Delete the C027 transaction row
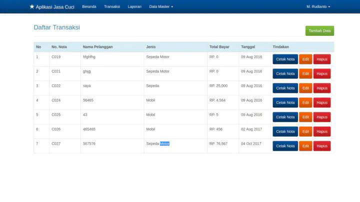 click(322, 146)
